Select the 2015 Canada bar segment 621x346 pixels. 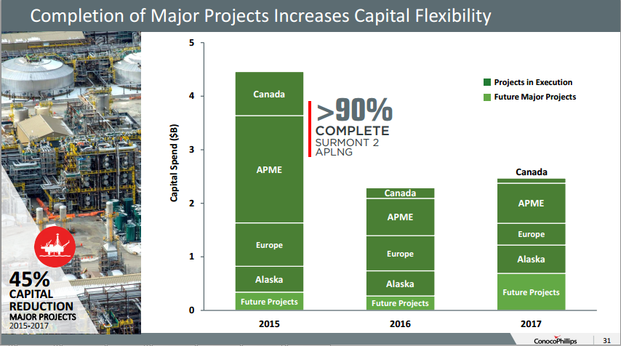pos(269,94)
